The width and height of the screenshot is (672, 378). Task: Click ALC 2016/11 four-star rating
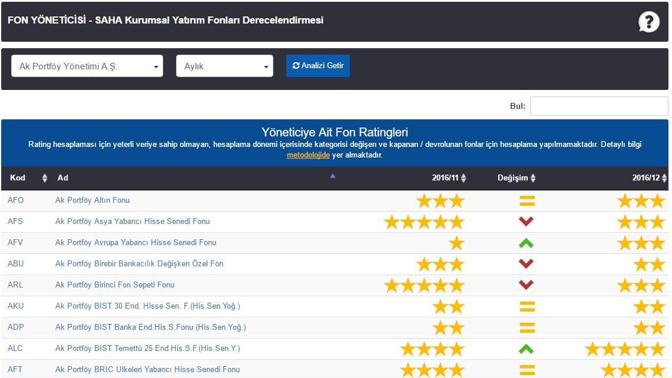[x=432, y=349]
